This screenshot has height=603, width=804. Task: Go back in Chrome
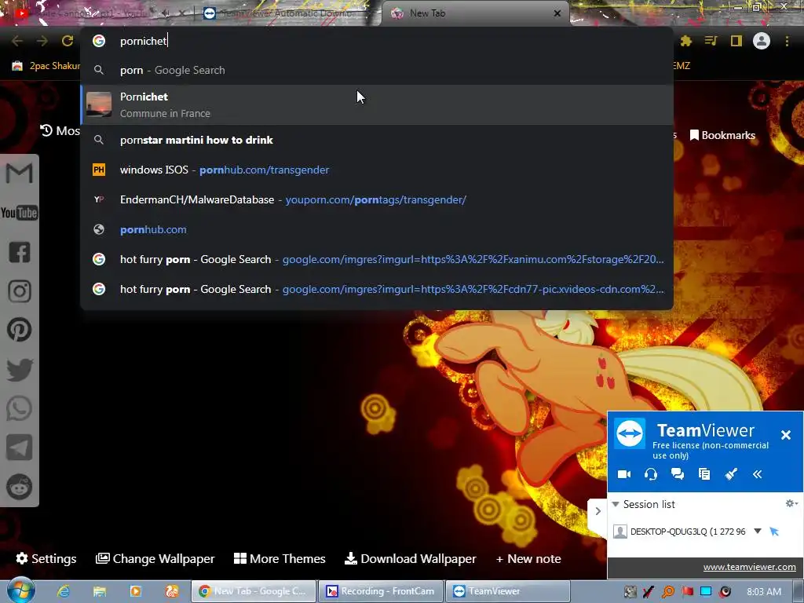click(x=17, y=41)
